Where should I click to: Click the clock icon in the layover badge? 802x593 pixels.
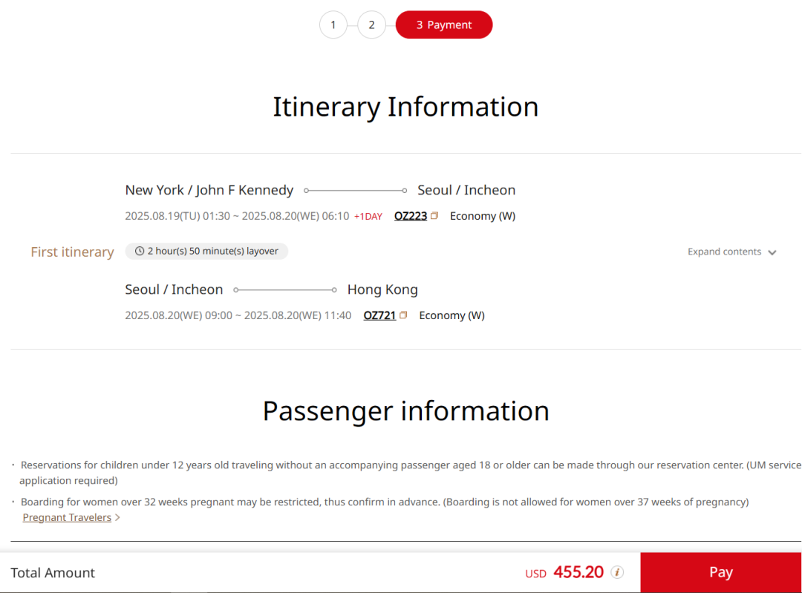point(139,252)
